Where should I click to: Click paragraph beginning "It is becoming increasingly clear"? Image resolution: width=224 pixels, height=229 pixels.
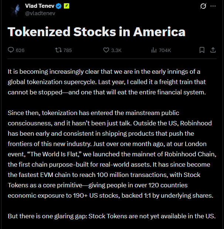107,82
